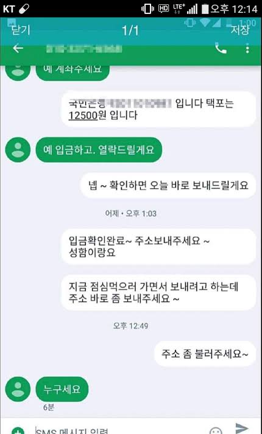Call the contact using phone icon
This screenshot has width=262, height=434.
[221, 48]
